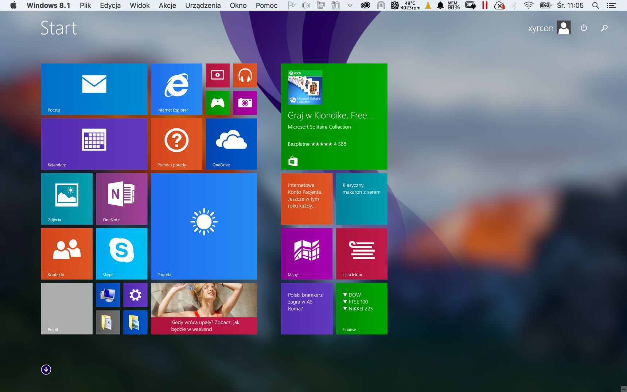Click the MEM 98% memory indicator

coord(453,5)
